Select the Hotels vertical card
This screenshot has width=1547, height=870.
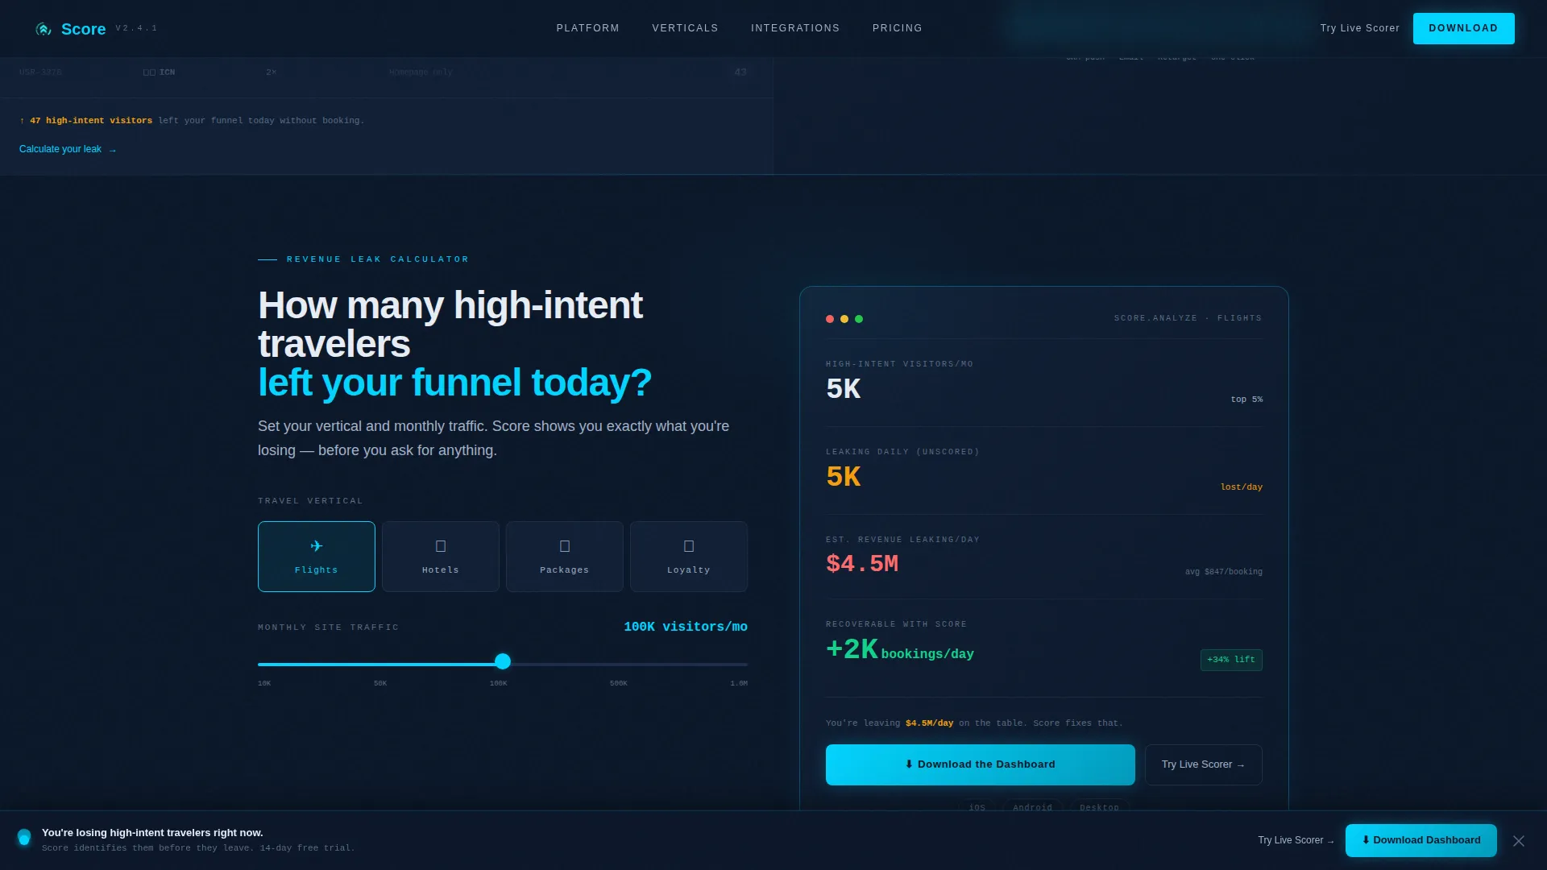(x=441, y=557)
